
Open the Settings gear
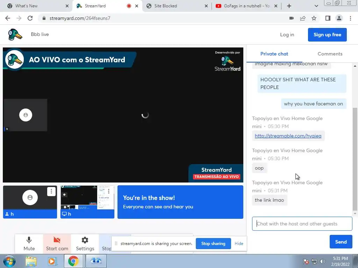(x=85, y=244)
